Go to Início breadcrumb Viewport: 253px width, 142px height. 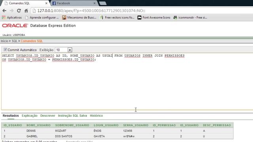[4, 41]
